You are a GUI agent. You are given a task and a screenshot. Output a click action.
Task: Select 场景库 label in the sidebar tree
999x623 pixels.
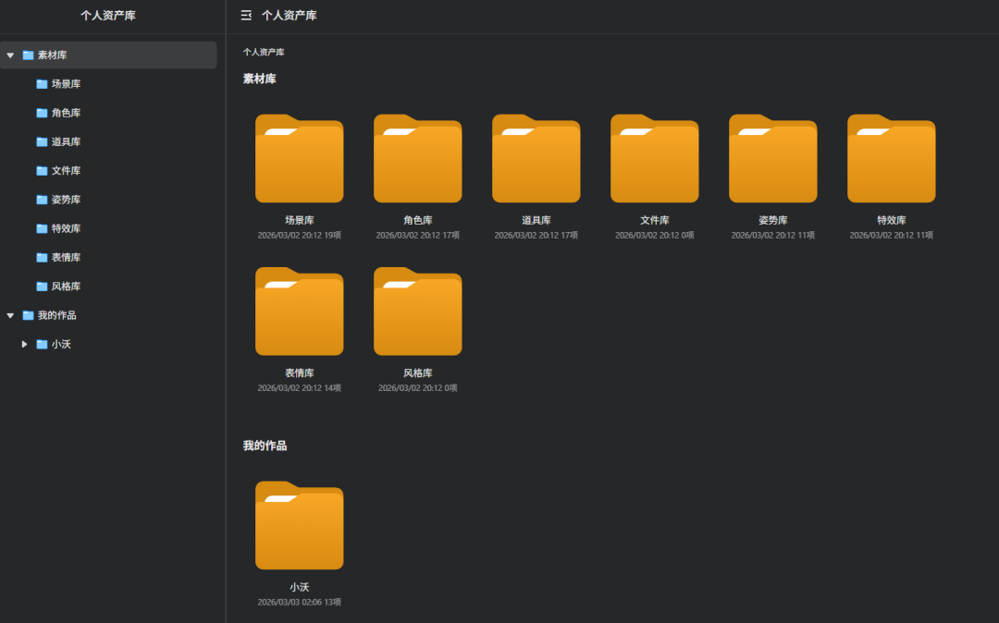click(x=67, y=84)
